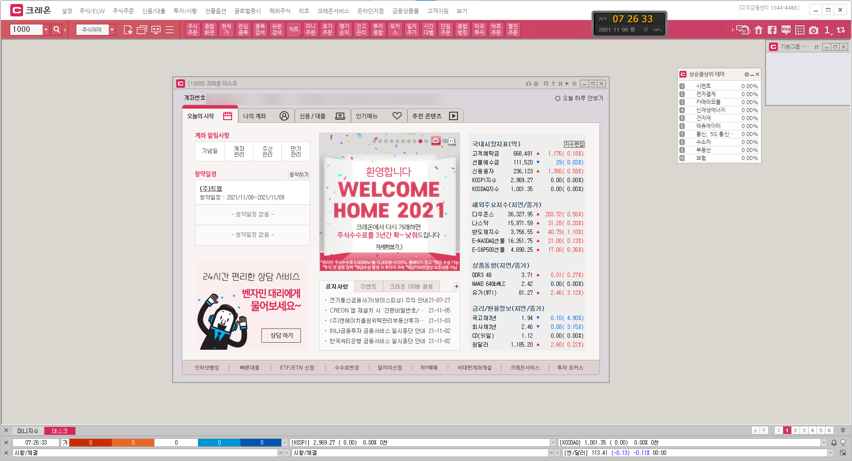Click the help question mark in 크레온 데스크 title bar
The width and height of the screenshot is (852, 461).
tap(553, 83)
